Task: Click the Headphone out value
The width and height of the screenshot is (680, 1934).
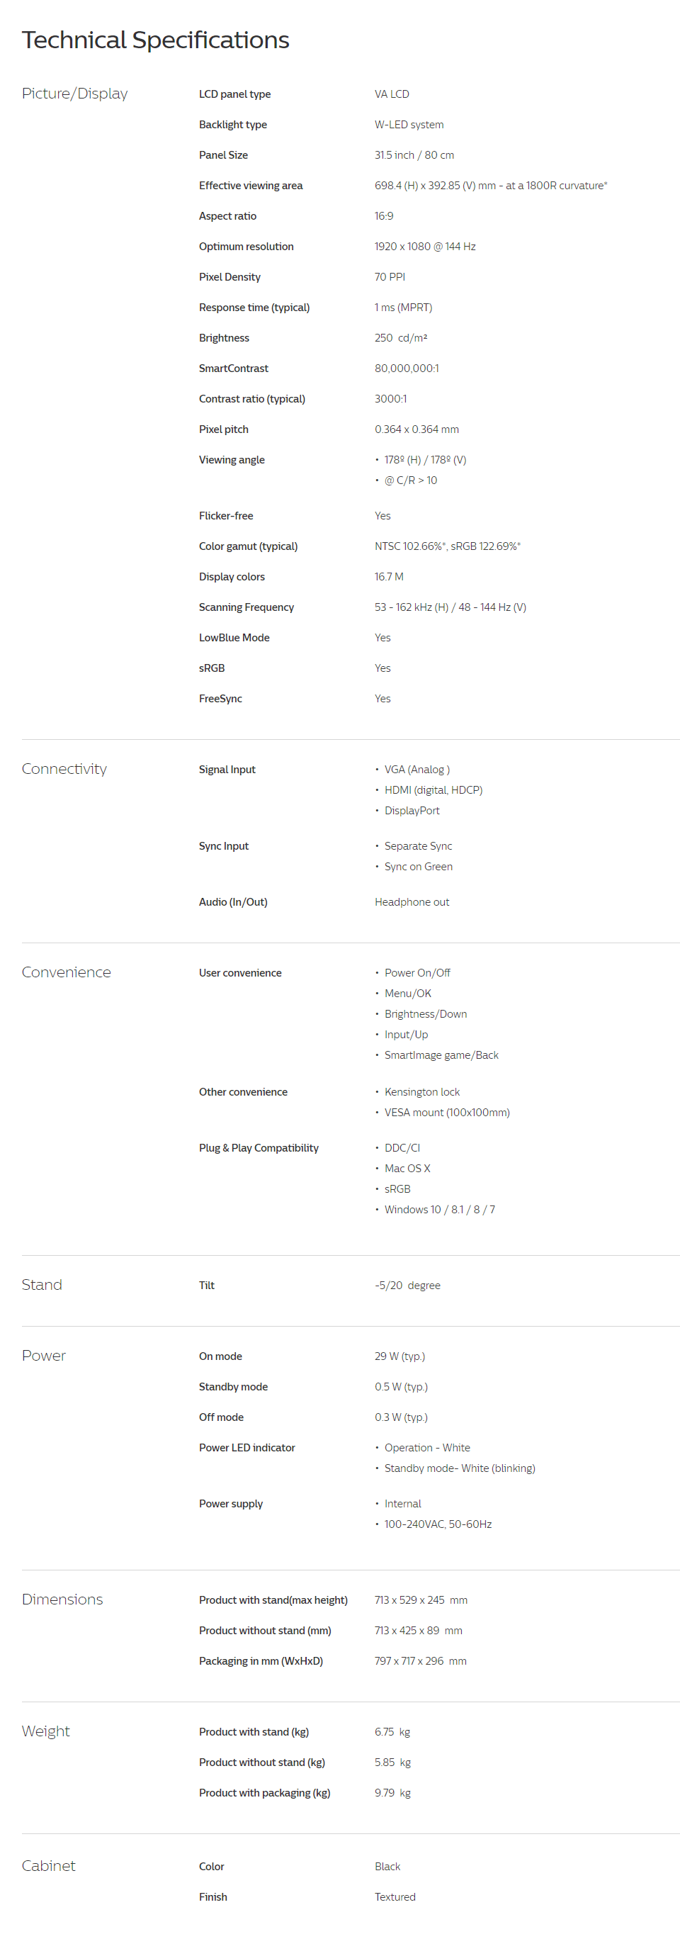Action: tap(412, 902)
